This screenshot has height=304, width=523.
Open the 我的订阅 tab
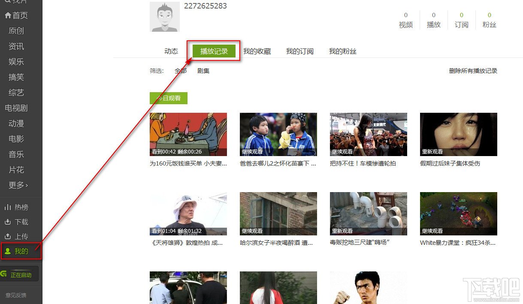click(300, 51)
